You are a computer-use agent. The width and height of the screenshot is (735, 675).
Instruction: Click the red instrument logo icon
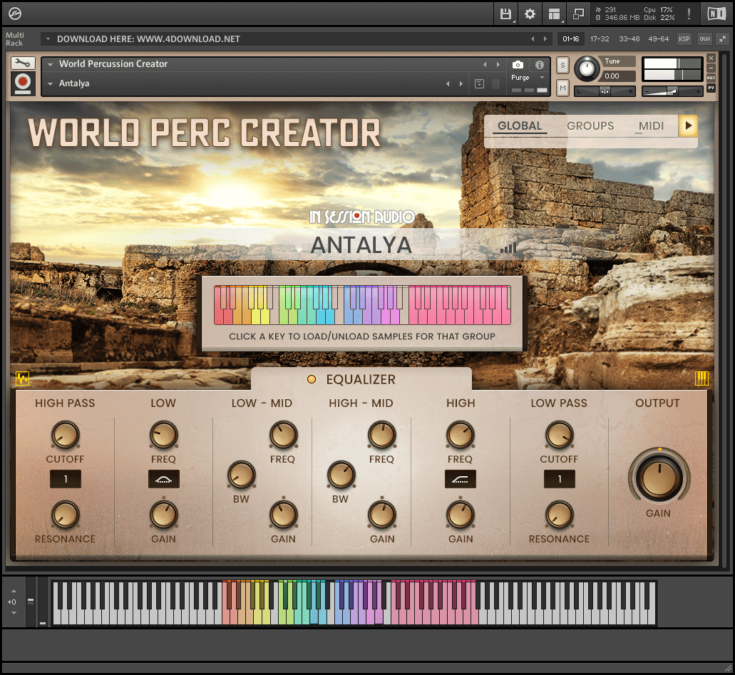point(23,83)
